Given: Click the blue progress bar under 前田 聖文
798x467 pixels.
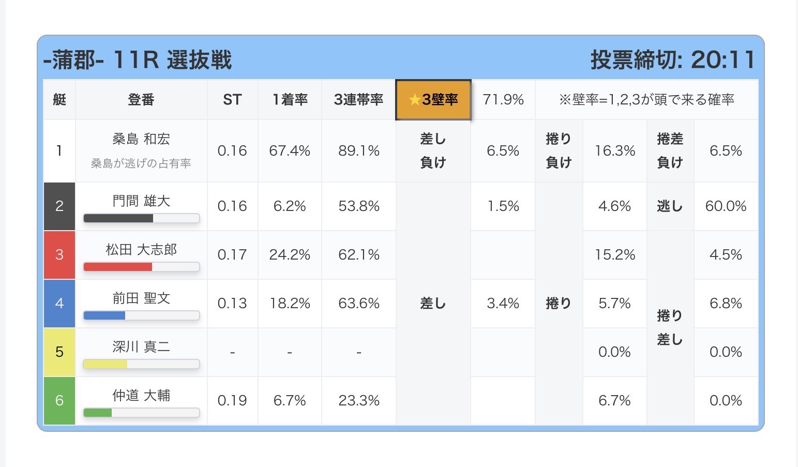Looking at the screenshot, I should tap(141, 316).
